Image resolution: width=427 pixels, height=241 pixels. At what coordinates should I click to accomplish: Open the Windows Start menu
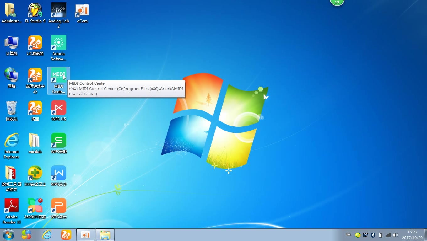[x=8, y=235]
